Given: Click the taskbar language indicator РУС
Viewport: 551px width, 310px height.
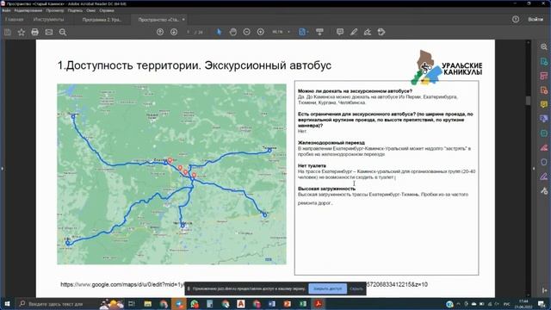Looking at the screenshot, I should (507, 304).
